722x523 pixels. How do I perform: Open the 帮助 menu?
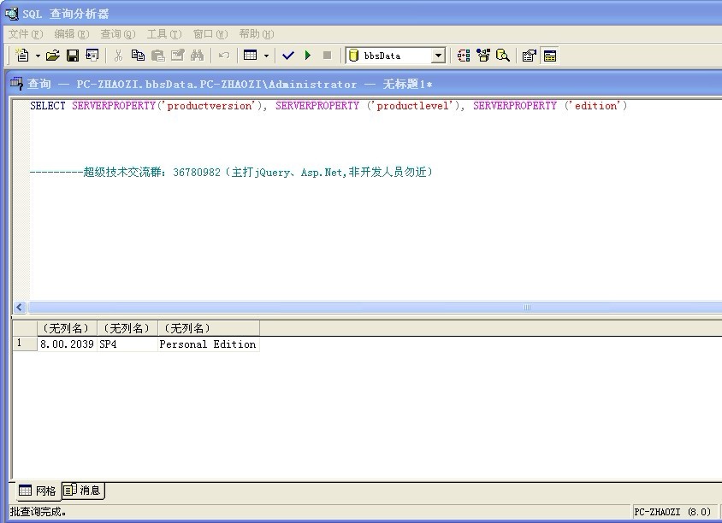click(x=257, y=34)
